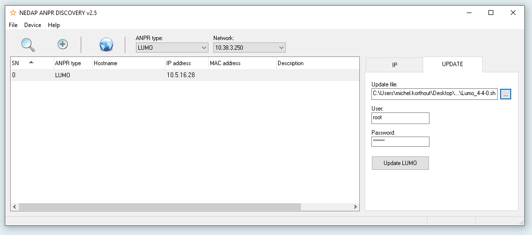Click the Description column header
Viewport: 532px width, 235px height.
[318, 63]
